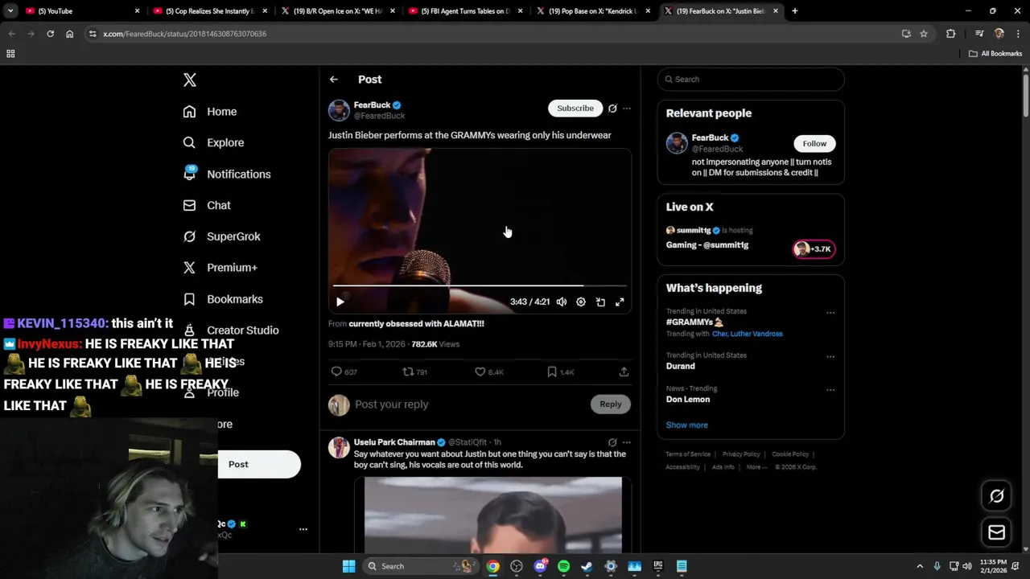This screenshot has width=1030, height=579.
Task: Open #GRAMMYs trending topic
Action: pyautogui.click(x=694, y=322)
